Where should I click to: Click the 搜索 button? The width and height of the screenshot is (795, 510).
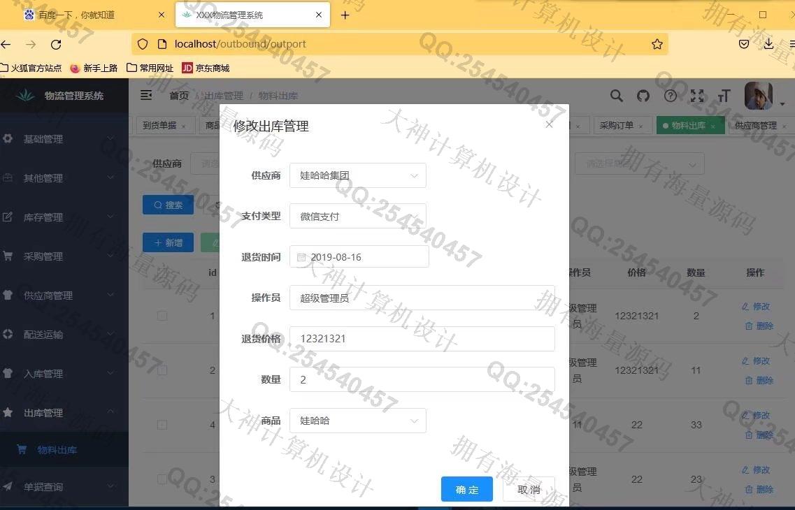click(168, 205)
